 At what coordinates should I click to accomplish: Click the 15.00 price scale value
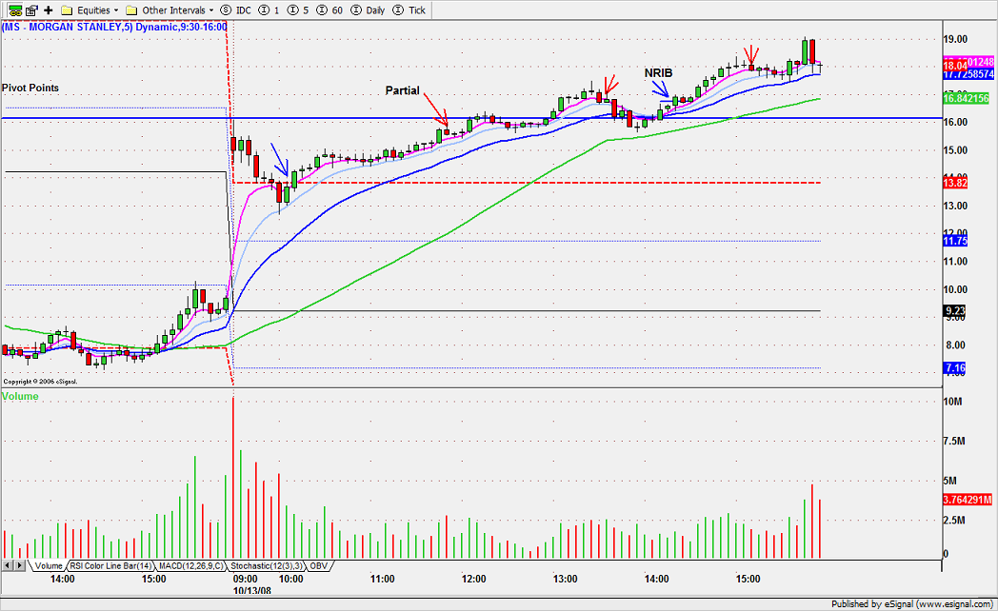(x=955, y=150)
